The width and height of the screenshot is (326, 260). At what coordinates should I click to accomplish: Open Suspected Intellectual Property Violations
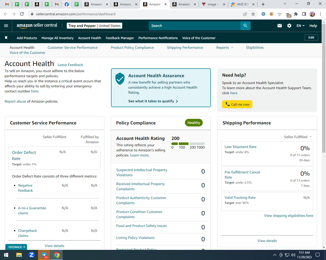tap(142, 172)
